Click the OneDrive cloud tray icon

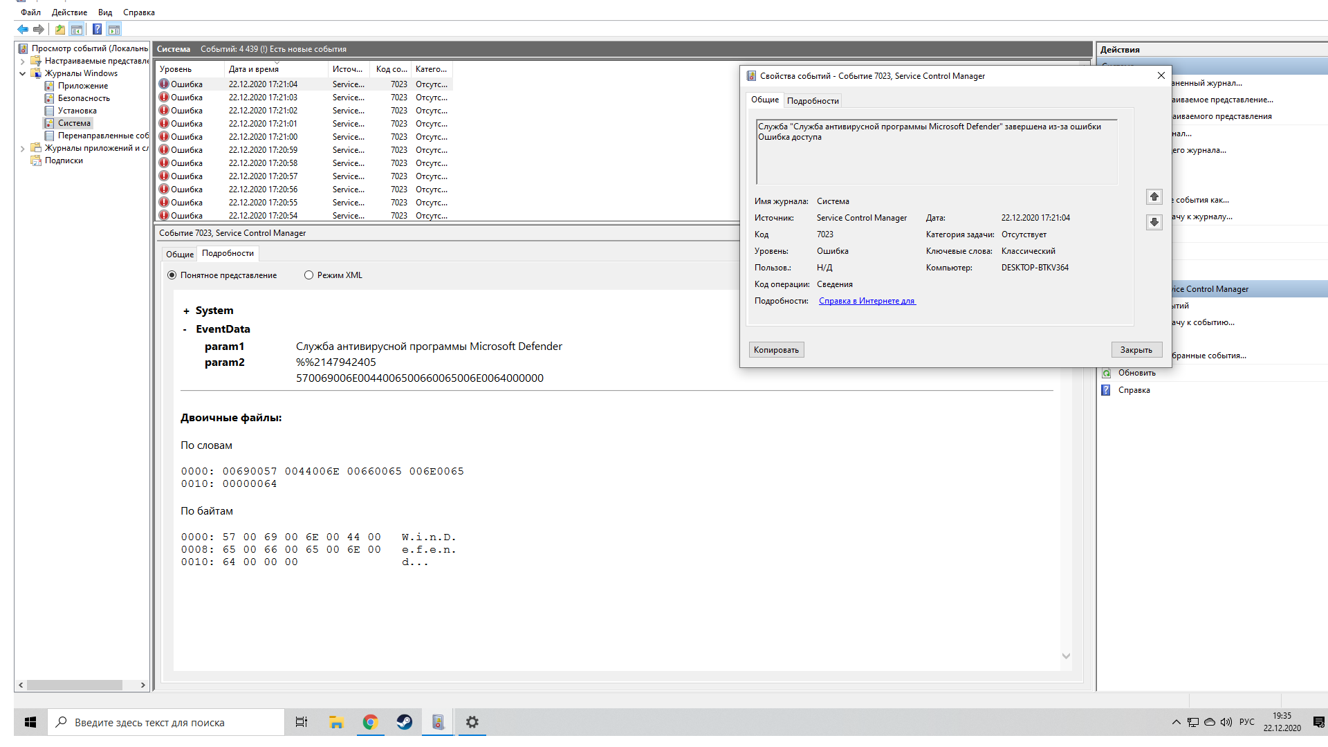[x=1210, y=722]
